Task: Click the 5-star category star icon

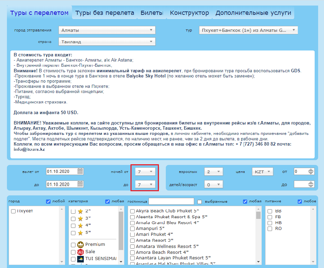Action: pos(80,232)
